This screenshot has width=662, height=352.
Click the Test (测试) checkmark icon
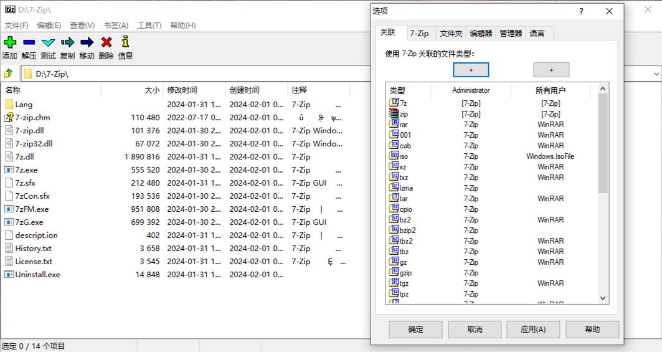click(48, 42)
